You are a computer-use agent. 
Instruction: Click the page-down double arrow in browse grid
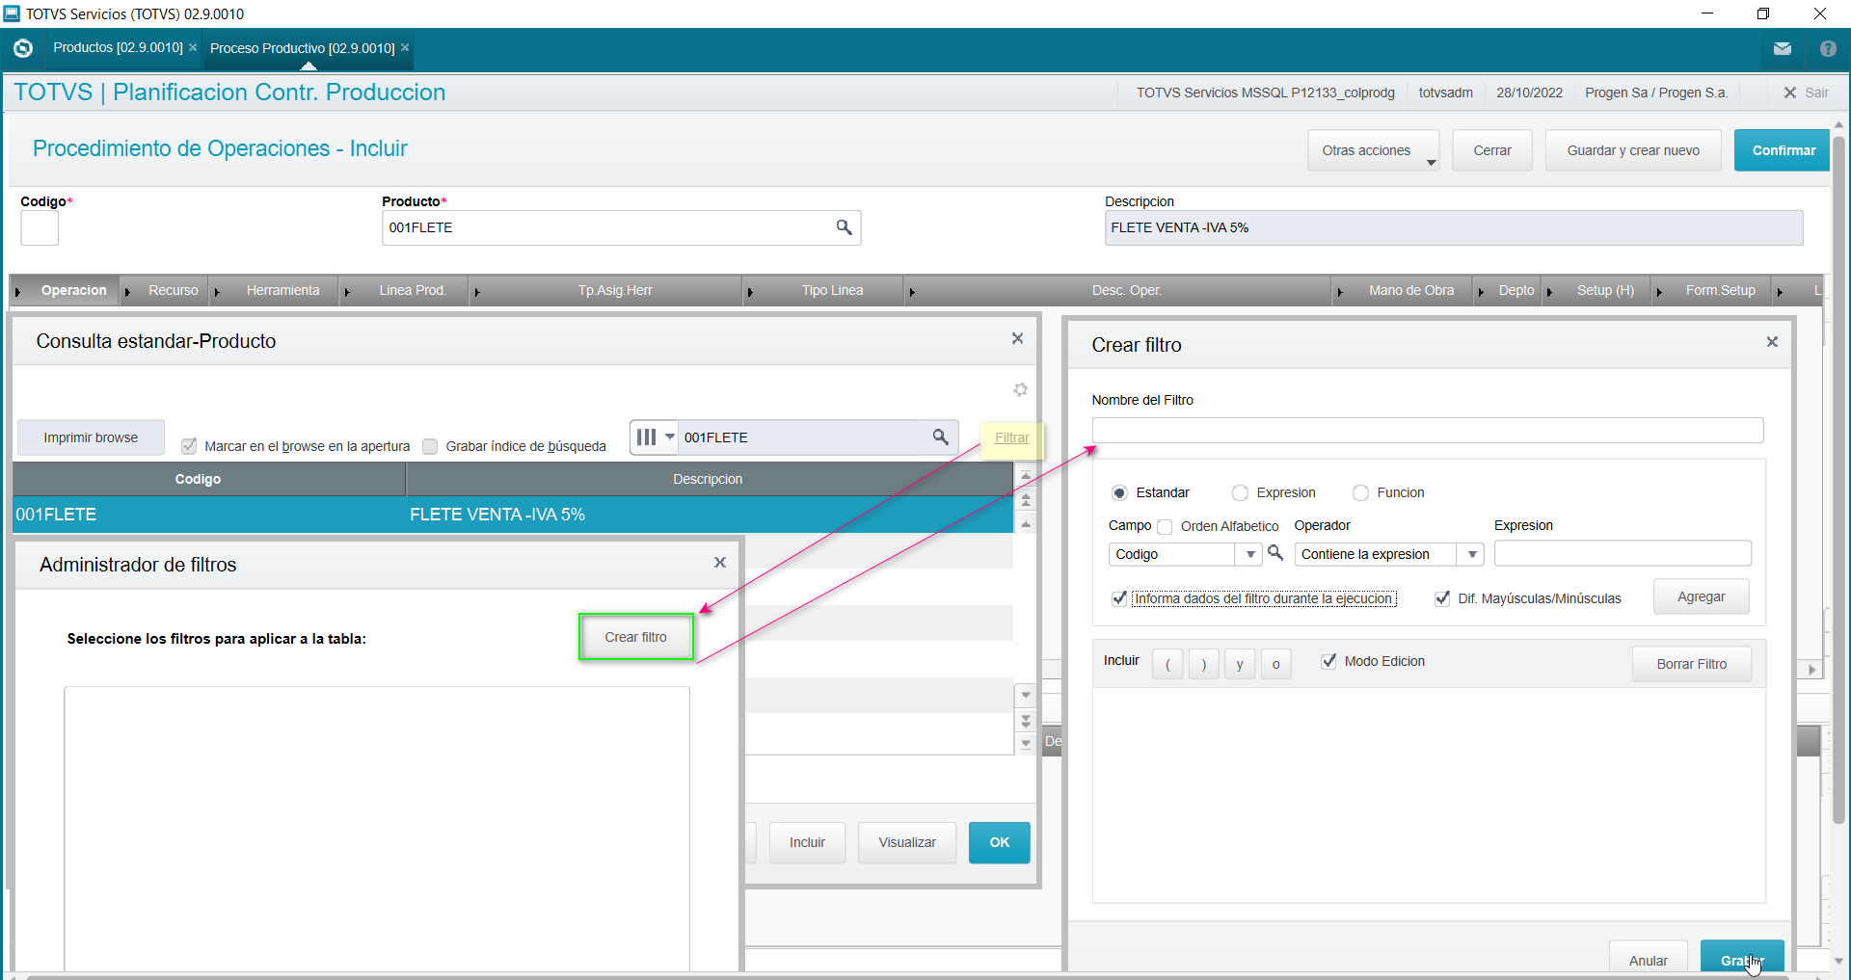point(1026,720)
